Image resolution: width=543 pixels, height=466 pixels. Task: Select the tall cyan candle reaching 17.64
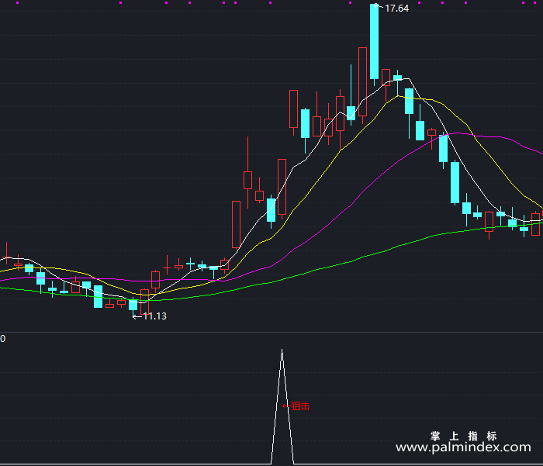pos(374,42)
